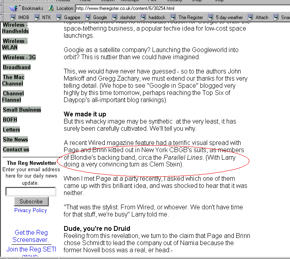
Task: Click the 'The Reg Newsletter' heading text
Action: (31, 163)
